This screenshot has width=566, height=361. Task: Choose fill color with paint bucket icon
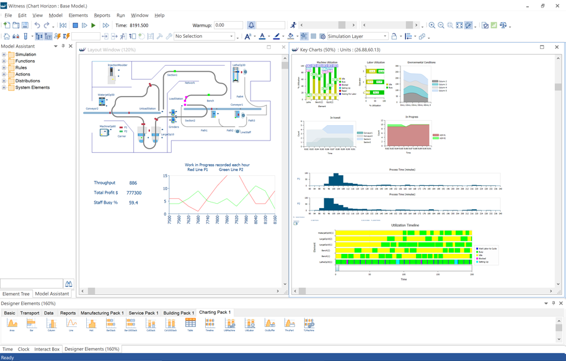click(x=291, y=36)
